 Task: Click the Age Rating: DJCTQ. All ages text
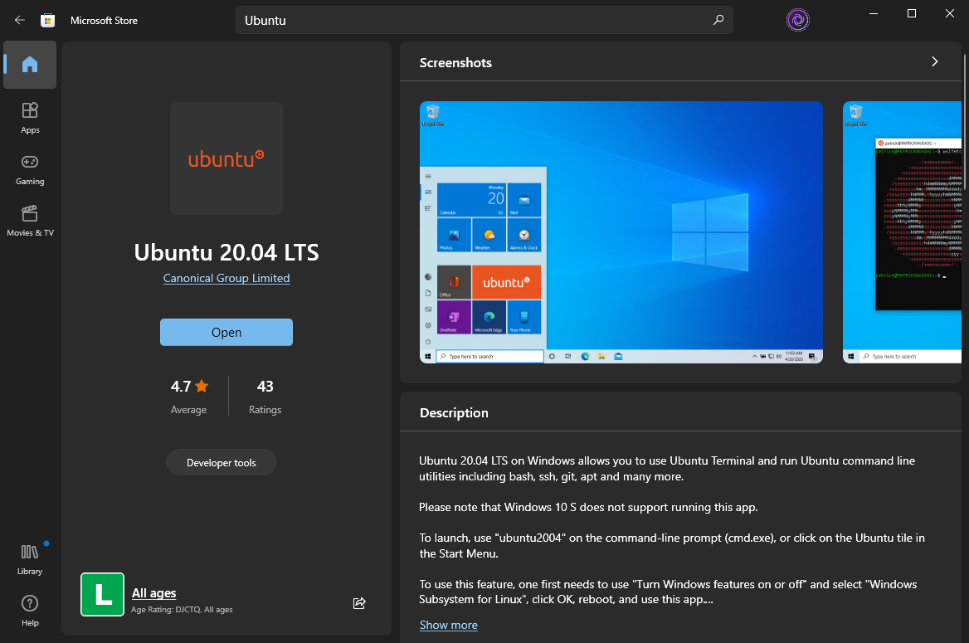[x=182, y=610]
